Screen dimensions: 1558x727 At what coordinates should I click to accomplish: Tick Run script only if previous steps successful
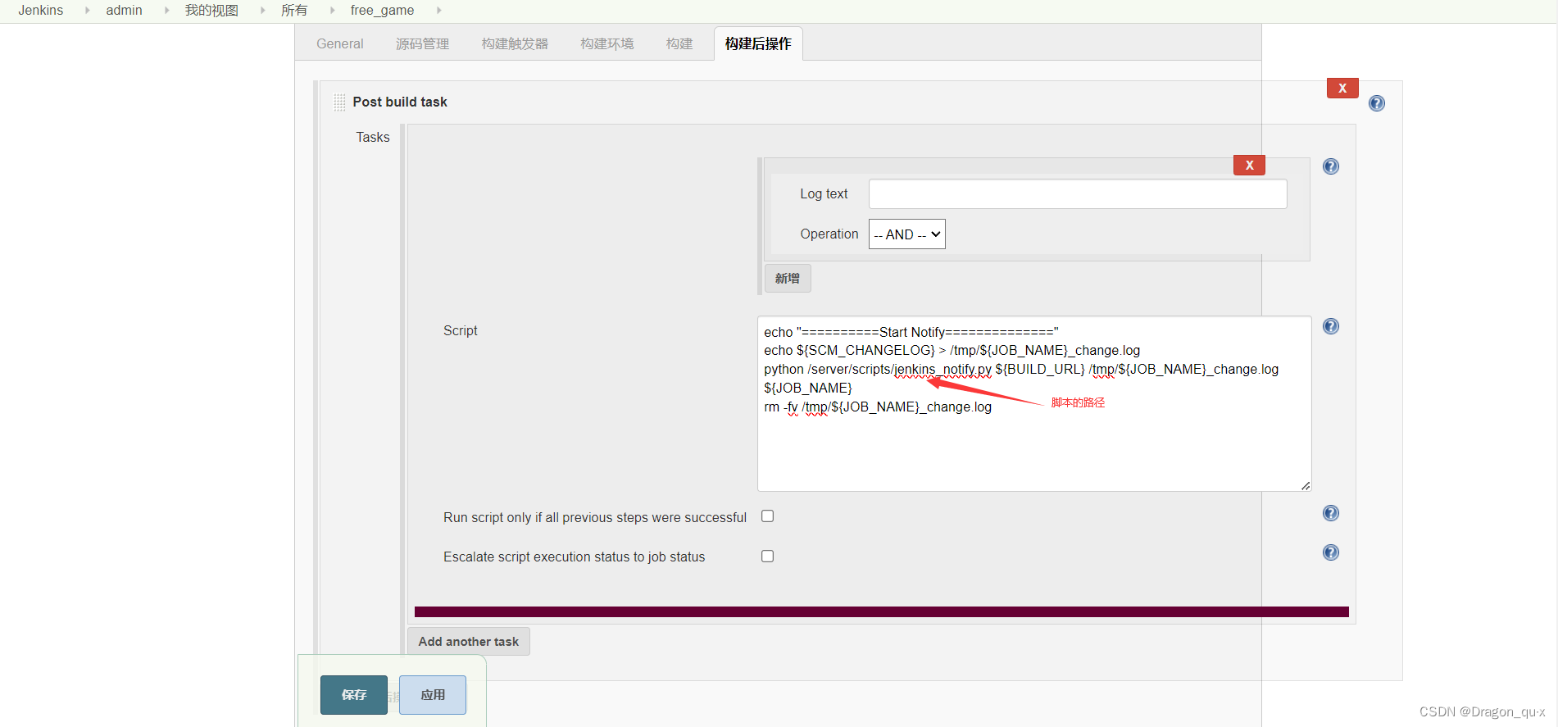[x=768, y=516]
